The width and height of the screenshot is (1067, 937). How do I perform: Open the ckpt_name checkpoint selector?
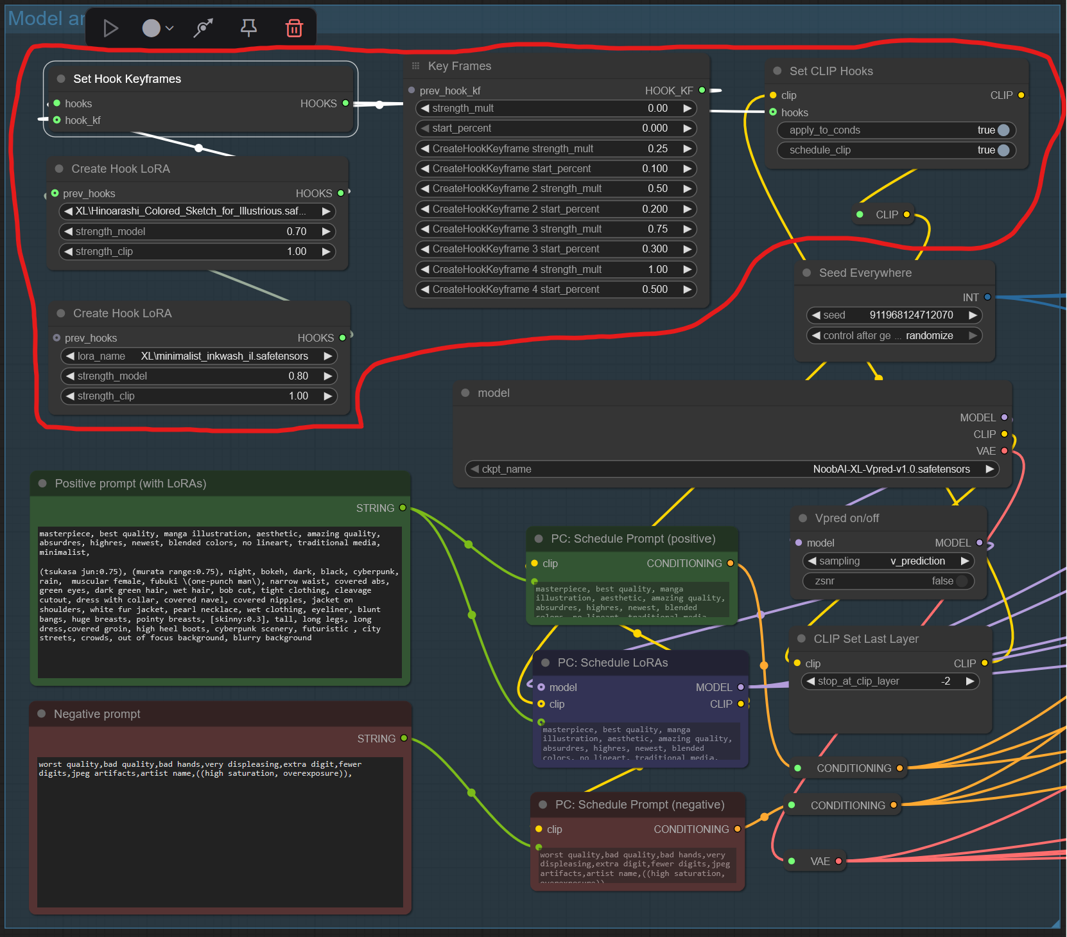[x=732, y=469]
